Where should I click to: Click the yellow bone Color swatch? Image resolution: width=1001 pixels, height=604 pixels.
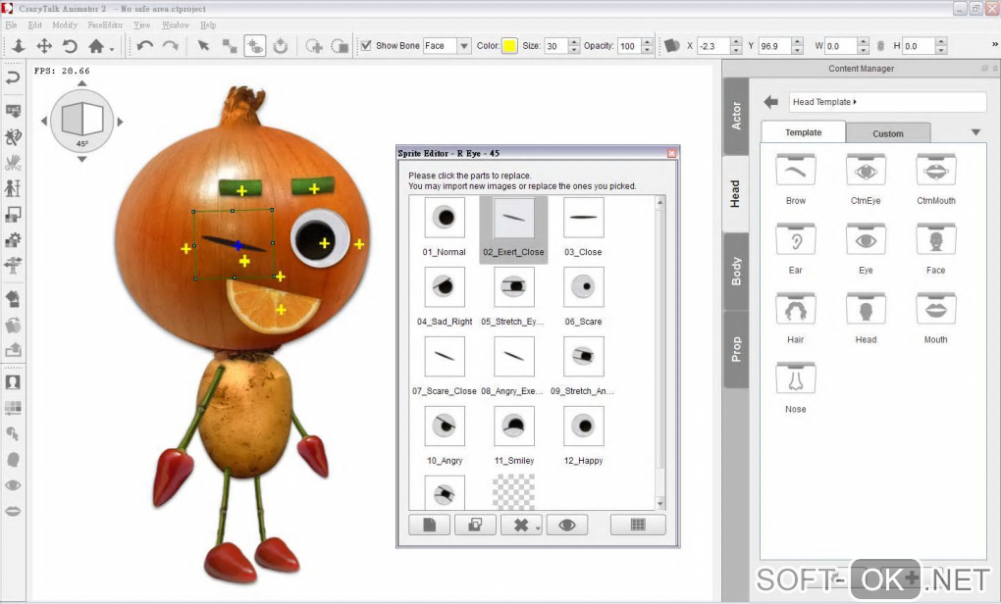pos(509,46)
